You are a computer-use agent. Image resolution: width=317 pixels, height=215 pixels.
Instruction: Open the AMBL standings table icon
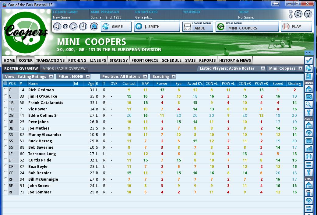(308, 141)
